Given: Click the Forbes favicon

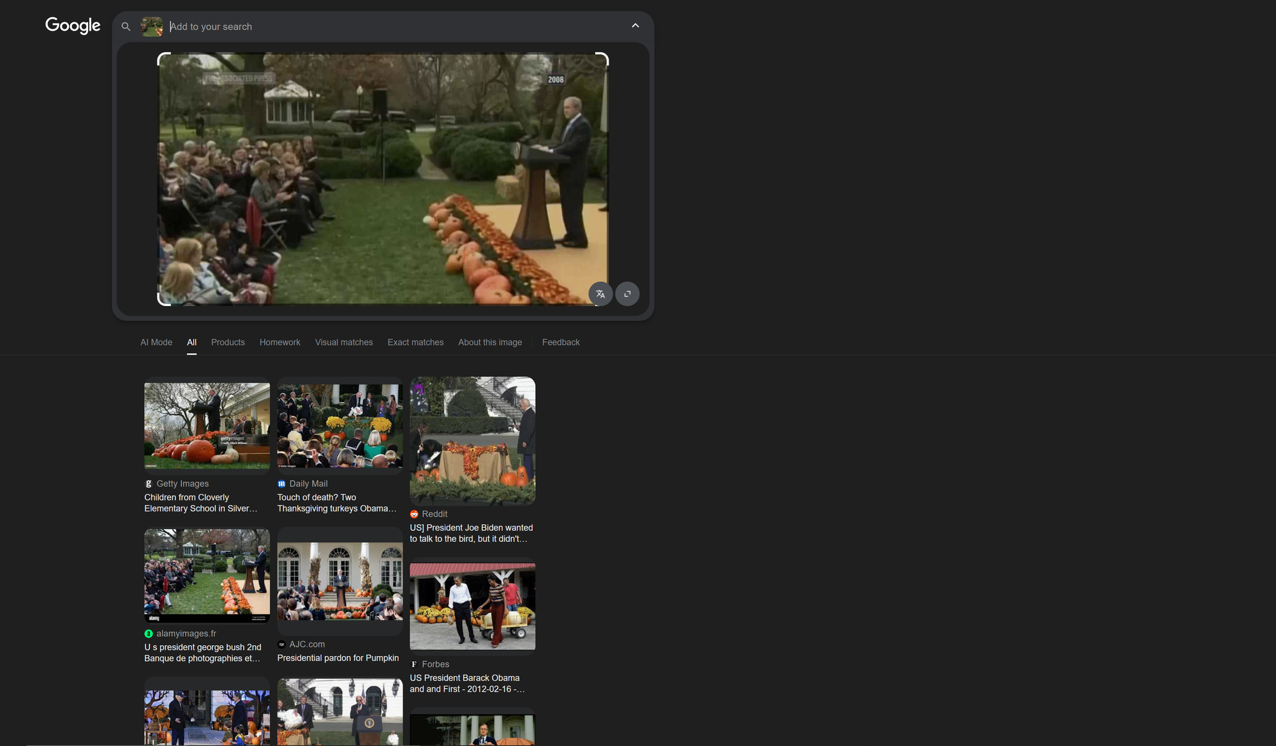Looking at the screenshot, I should tap(414, 664).
